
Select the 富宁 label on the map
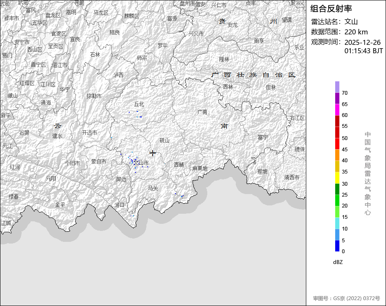tap(263, 137)
